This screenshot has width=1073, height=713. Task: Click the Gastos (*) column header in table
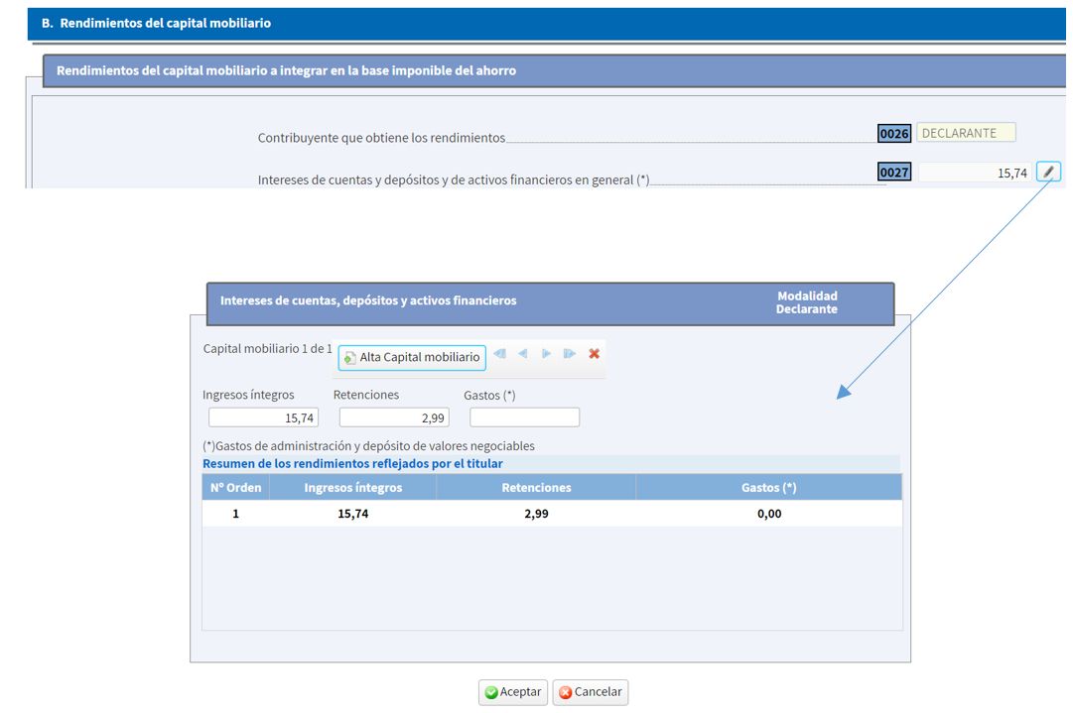[x=768, y=487]
